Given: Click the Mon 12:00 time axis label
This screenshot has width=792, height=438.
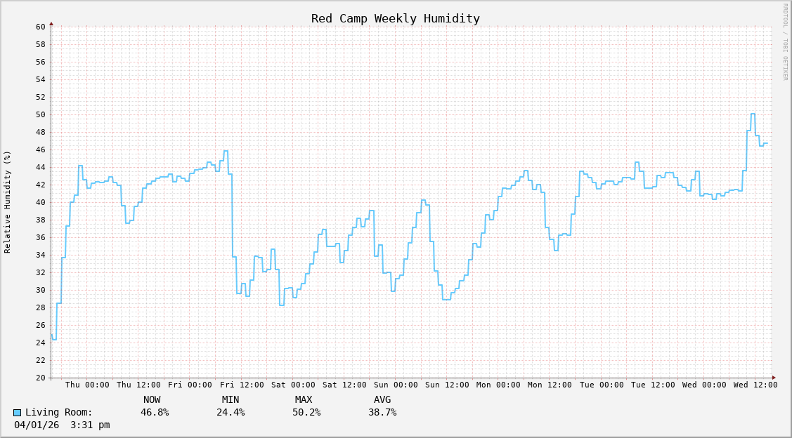Looking at the screenshot, I should 550,385.
